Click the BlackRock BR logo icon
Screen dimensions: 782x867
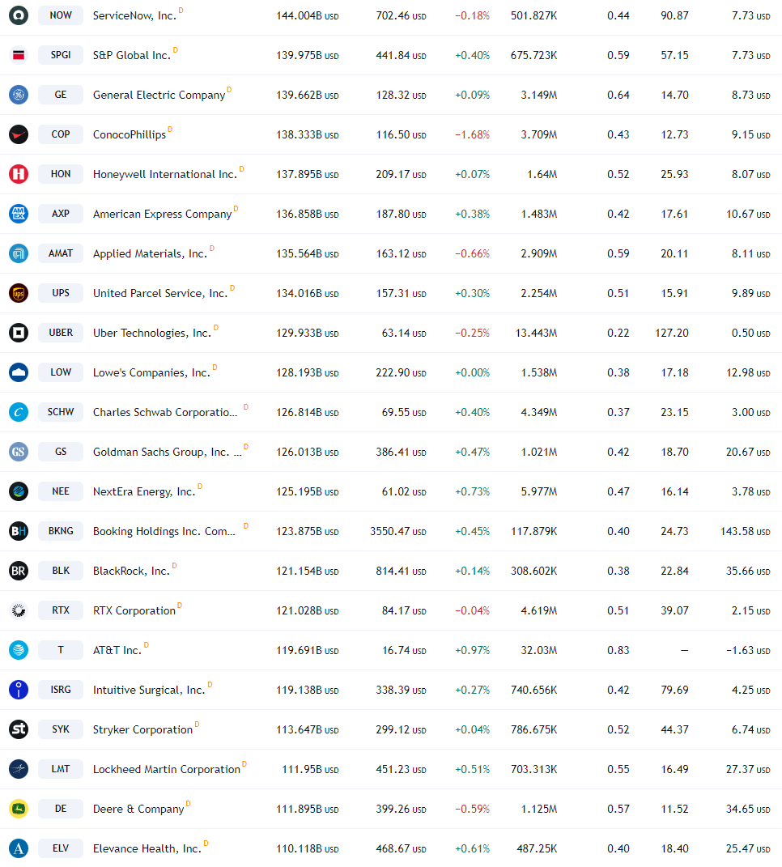[19, 571]
